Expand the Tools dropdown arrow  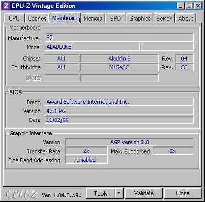(119, 193)
